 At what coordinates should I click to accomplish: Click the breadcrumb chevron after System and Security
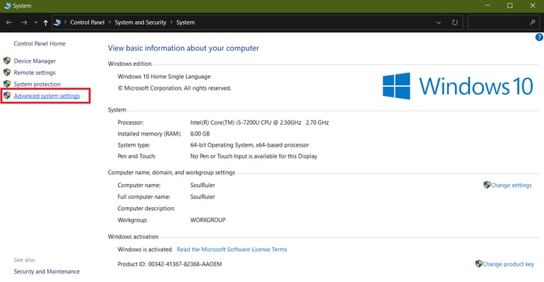[x=171, y=22]
